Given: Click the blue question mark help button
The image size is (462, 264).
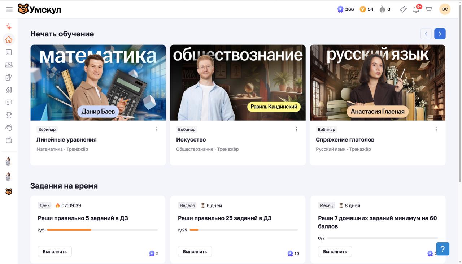Looking at the screenshot, I should 443,249.
